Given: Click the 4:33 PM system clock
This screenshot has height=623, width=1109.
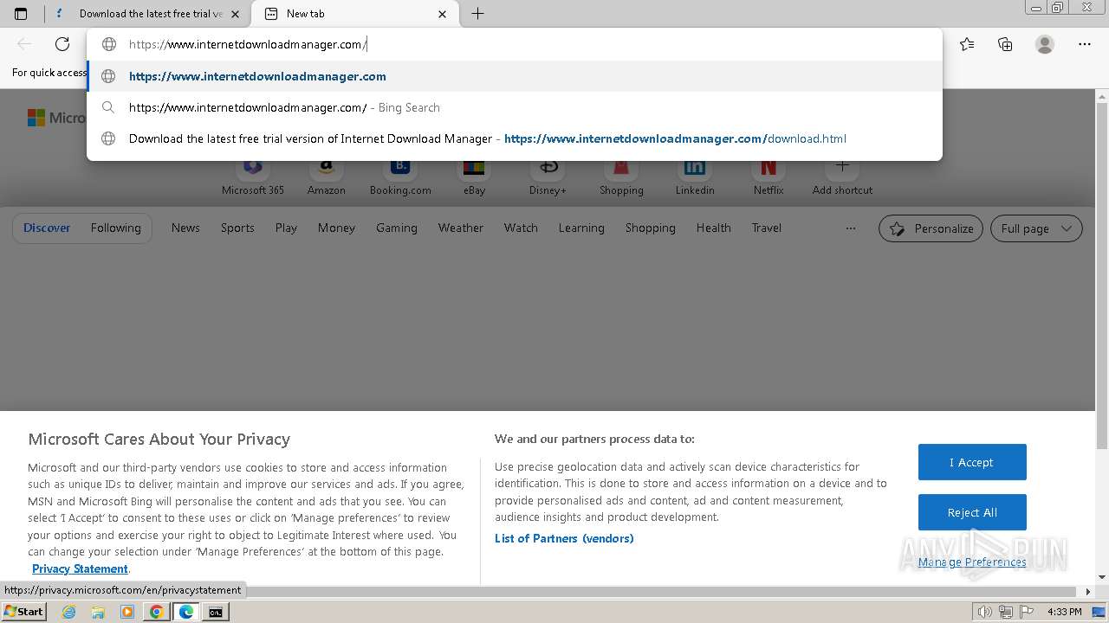Looking at the screenshot, I should coord(1065,612).
